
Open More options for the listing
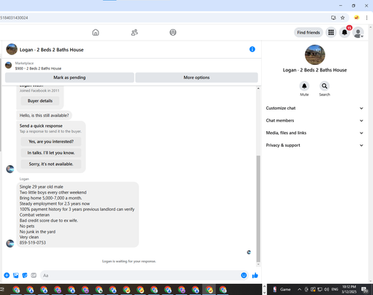tap(196, 77)
